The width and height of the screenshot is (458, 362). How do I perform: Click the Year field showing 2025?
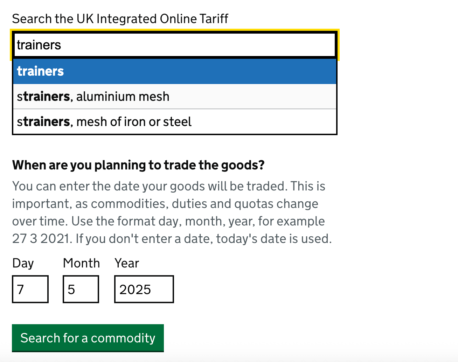point(144,289)
